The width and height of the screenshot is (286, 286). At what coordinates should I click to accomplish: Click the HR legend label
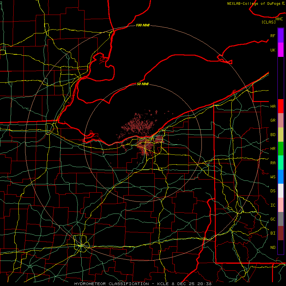point(273,149)
